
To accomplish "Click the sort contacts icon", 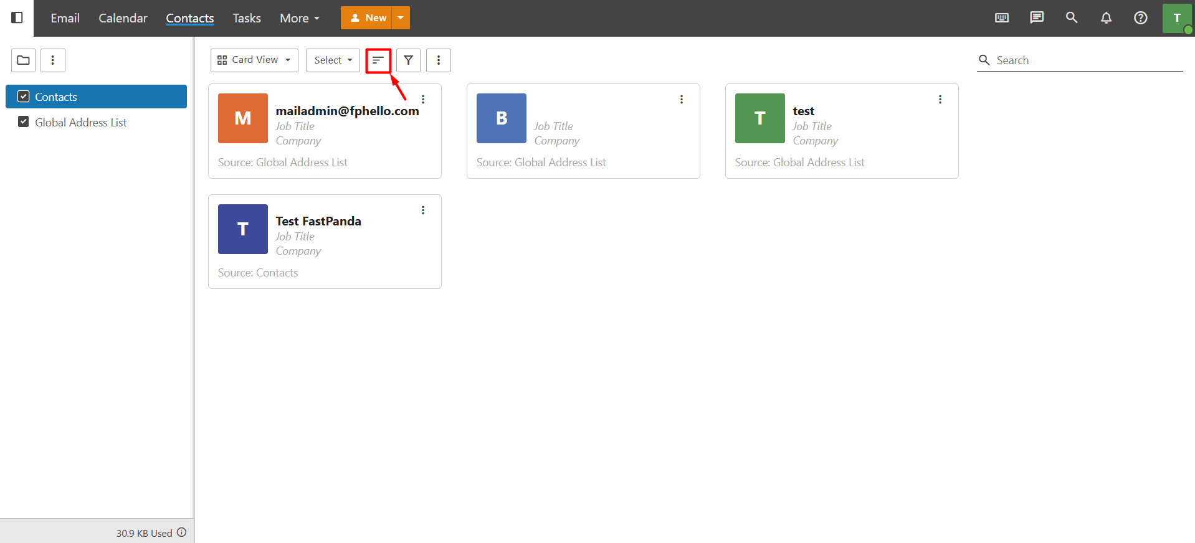I will click(x=378, y=60).
